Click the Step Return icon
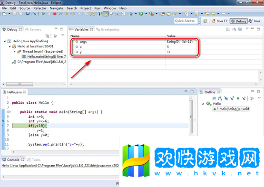 pyautogui.click(x=78, y=14)
